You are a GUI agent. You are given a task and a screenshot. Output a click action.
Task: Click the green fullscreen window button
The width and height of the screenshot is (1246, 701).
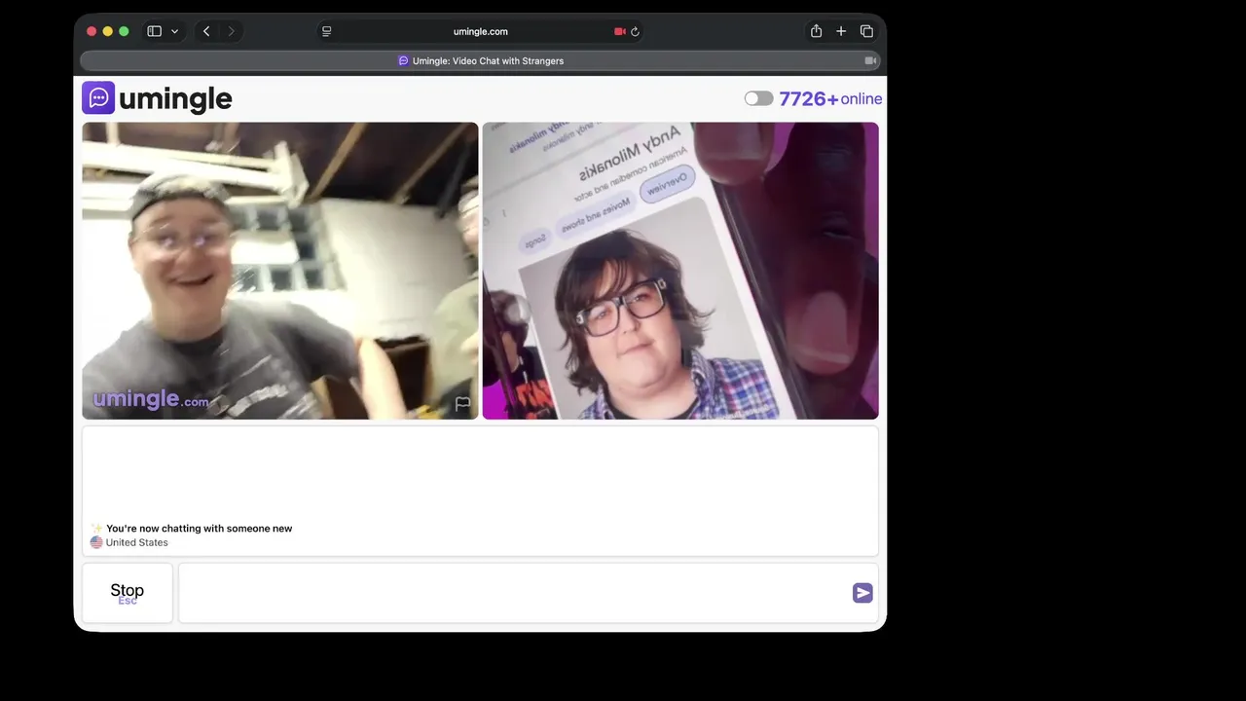(x=124, y=31)
